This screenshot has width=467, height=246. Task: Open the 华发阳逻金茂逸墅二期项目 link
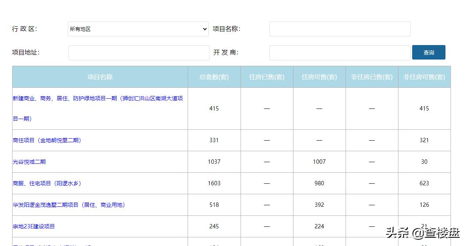(69, 205)
